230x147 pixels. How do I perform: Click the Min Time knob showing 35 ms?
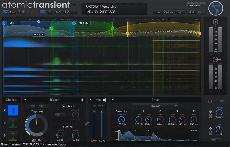click(60, 135)
